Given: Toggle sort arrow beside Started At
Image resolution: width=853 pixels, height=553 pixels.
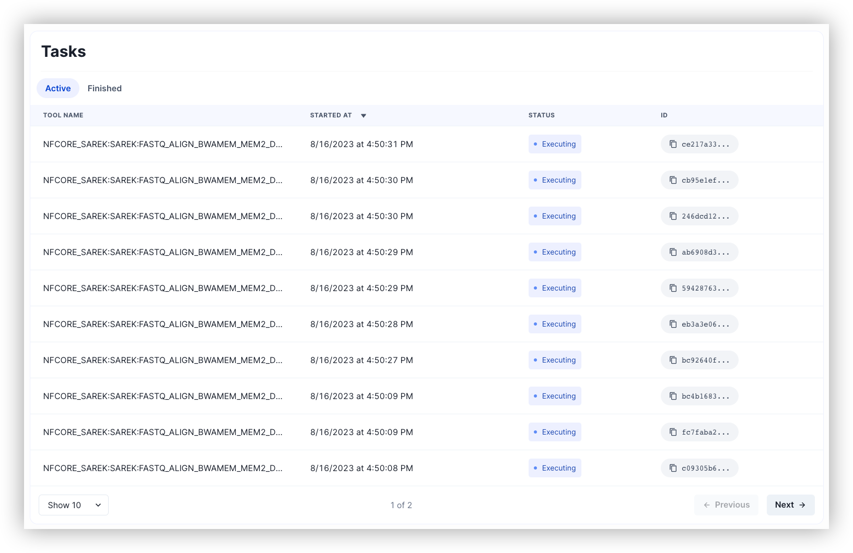Looking at the screenshot, I should pyautogui.click(x=364, y=115).
